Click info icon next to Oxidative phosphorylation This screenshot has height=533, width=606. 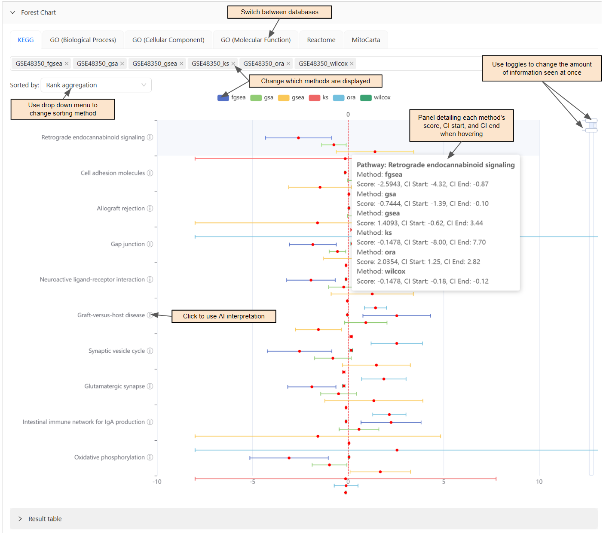point(150,457)
